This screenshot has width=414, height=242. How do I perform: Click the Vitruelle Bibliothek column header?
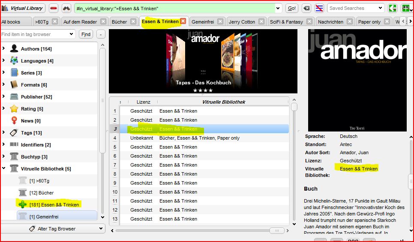pos(223,102)
